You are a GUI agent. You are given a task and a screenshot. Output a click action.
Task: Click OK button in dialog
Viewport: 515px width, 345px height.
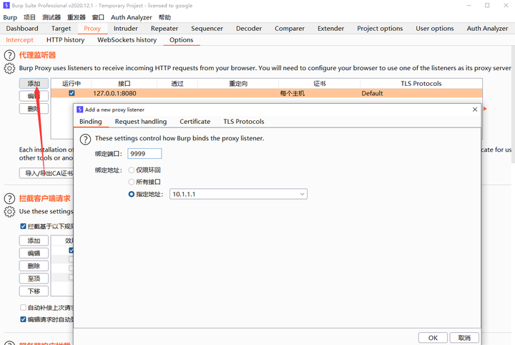click(x=433, y=338)
